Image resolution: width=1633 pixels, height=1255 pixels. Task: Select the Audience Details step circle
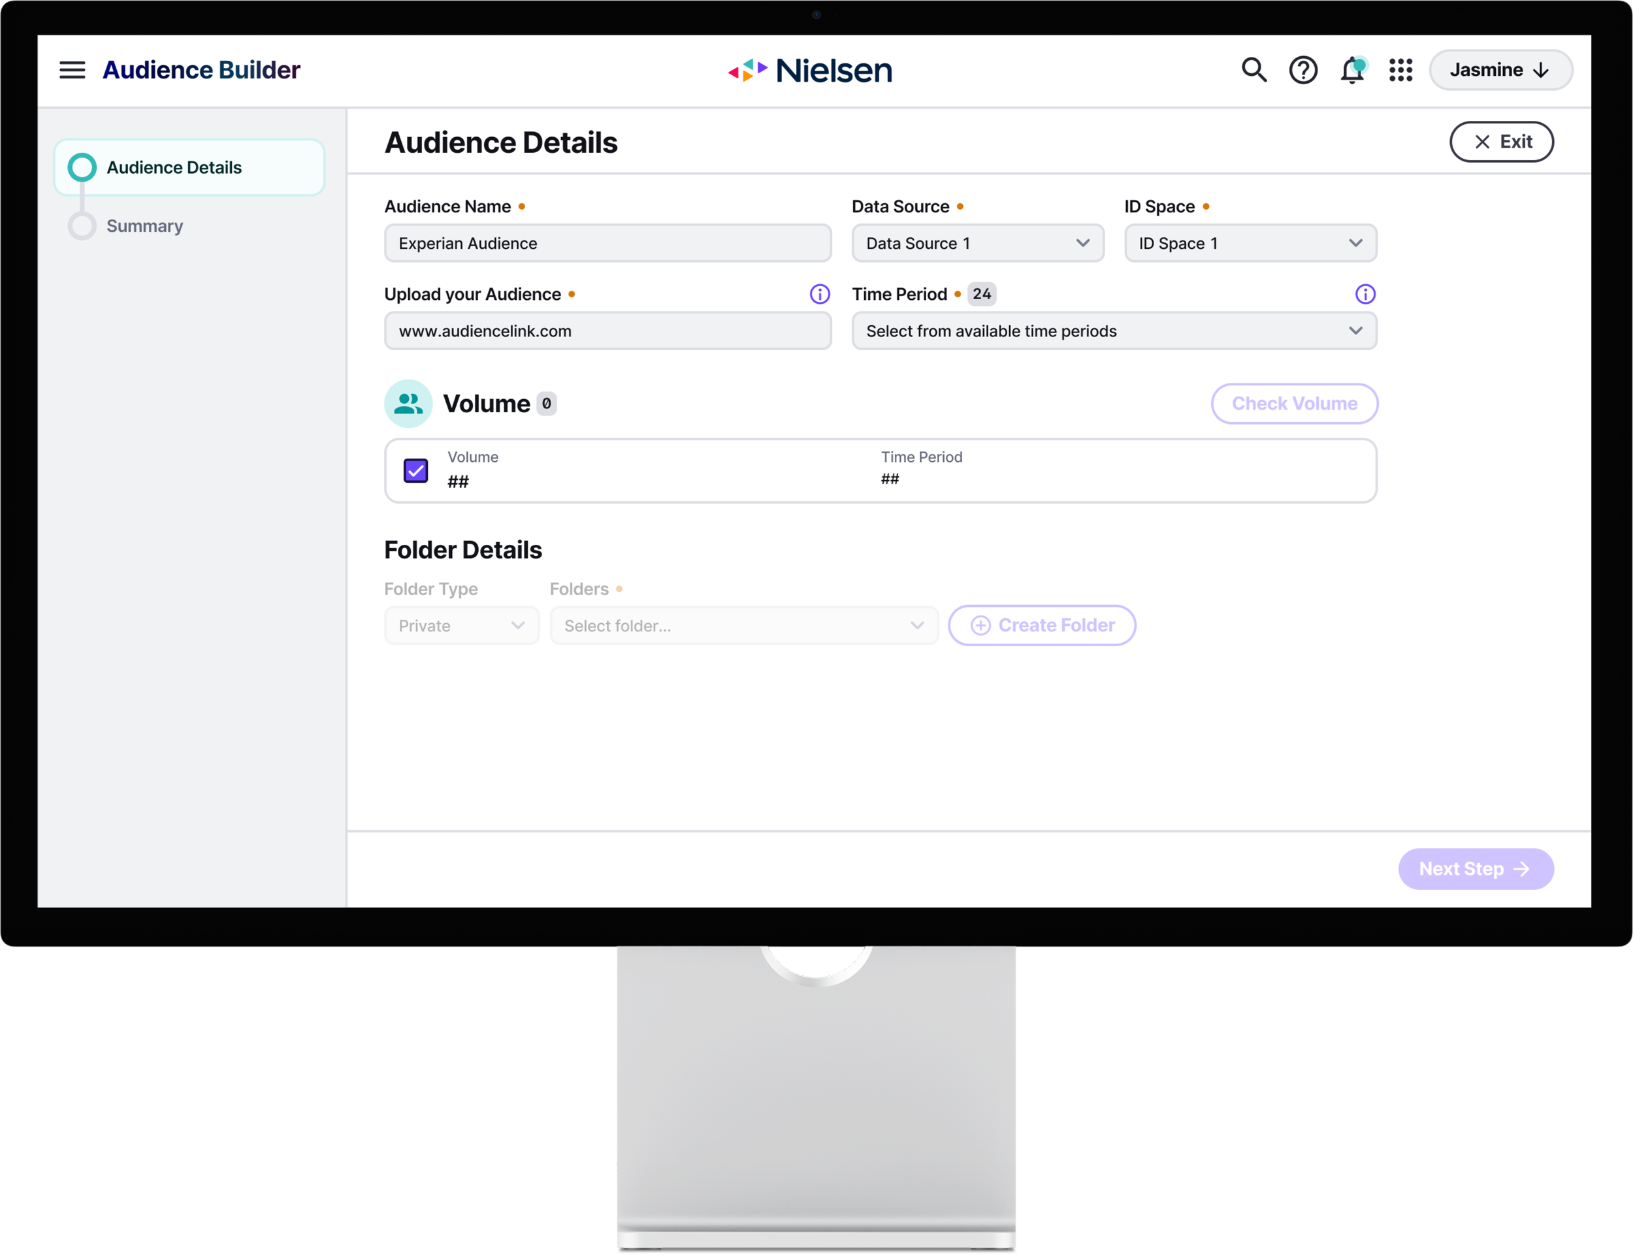(82, 167)
